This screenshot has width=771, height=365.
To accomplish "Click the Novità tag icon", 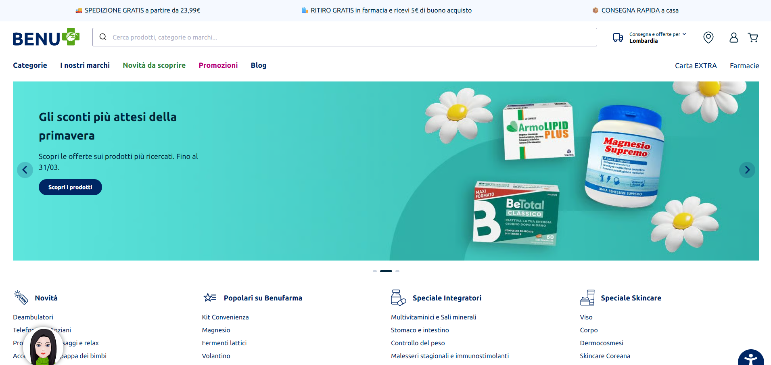I will (21, 298).
